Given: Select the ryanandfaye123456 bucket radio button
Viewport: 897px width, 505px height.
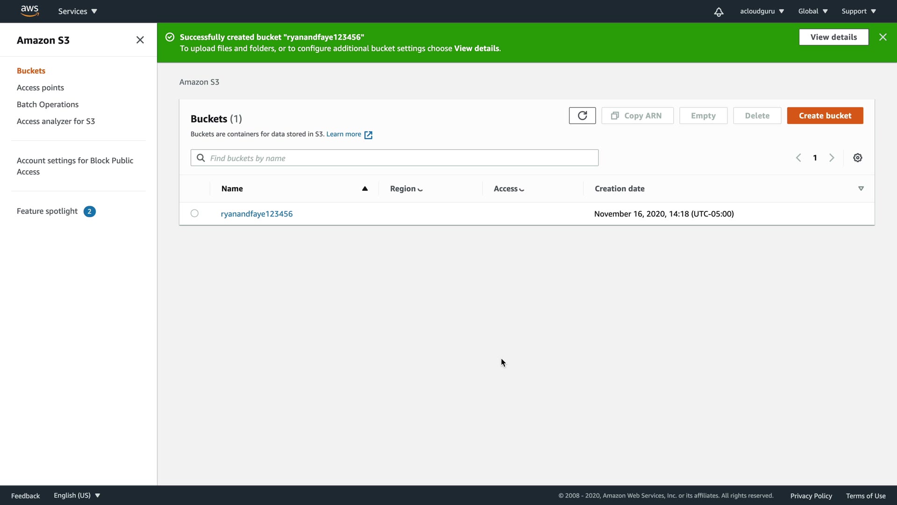Looking at the screenshot, I should [194, 214].
